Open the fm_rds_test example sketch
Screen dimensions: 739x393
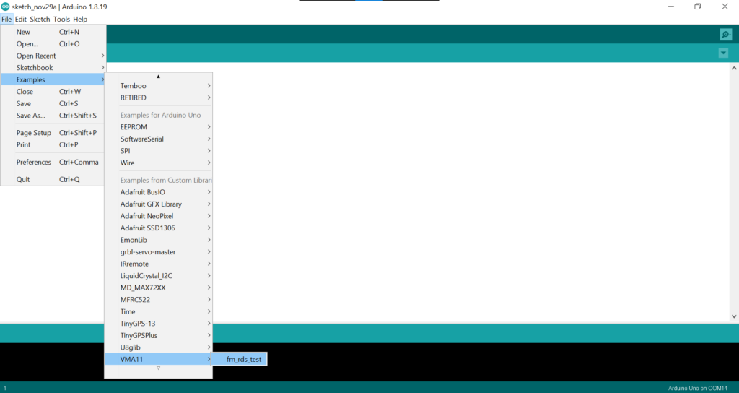point(243,359)
